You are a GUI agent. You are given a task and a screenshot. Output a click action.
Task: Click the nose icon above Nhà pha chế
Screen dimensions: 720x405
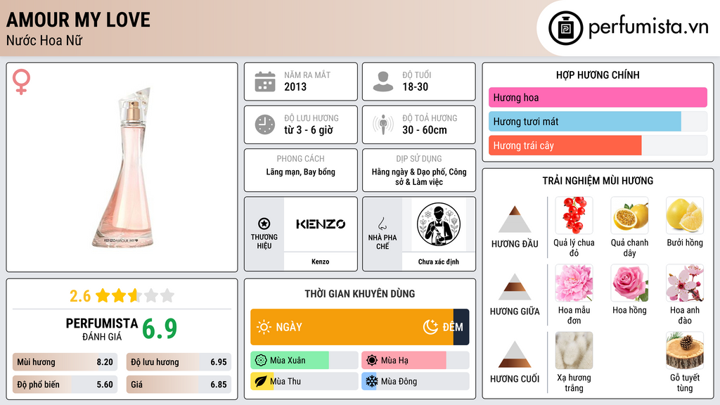click(382, 224)
